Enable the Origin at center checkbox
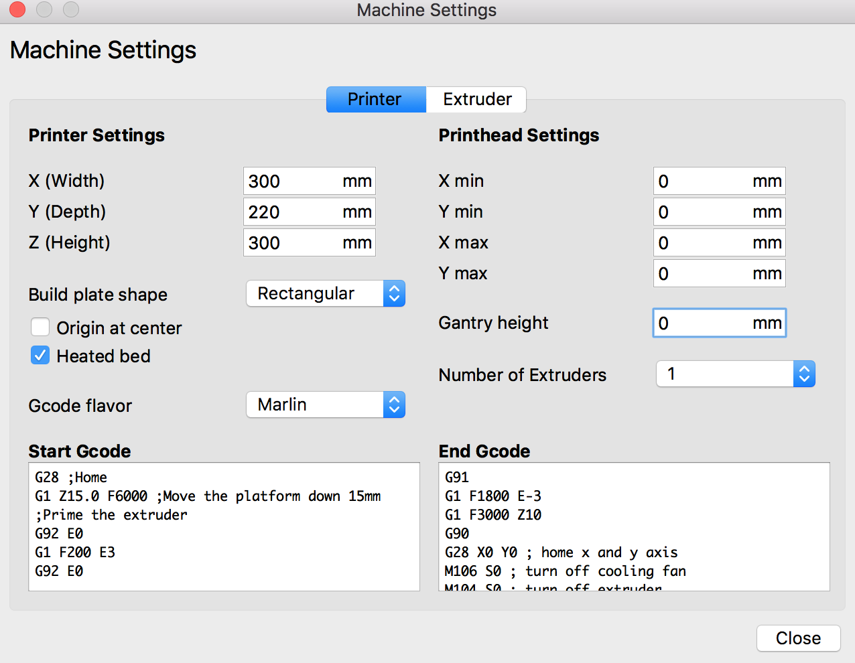Viewport: 855px width, 663px height. 40,327
